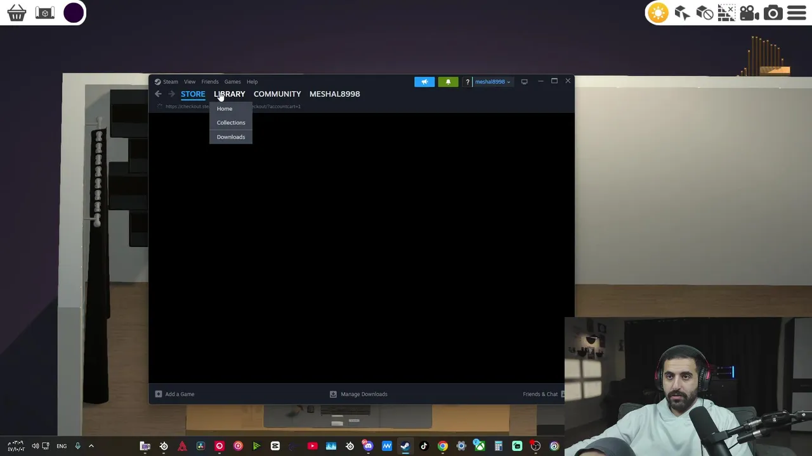The image size is (812, 456).
Task: Expand the meshal8998 account dropdown
Action: pyautogui.click(x=492, y=82)
